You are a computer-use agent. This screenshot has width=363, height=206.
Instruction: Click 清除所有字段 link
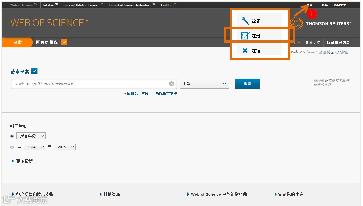click(x=166, y=94)
